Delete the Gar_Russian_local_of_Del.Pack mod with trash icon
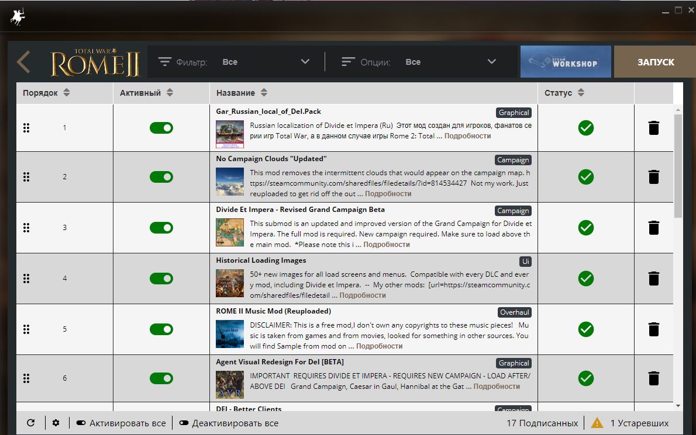The height and width of the screenshot is (435, 696). (x=654, y=128)
